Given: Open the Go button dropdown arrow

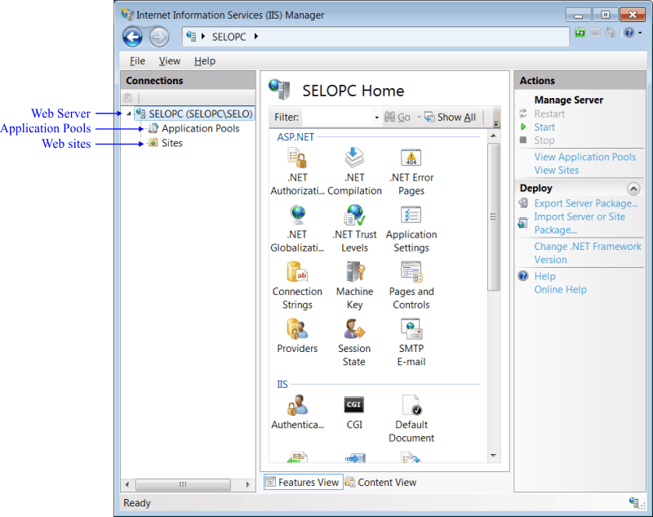Looking at the screenshot, I should click(419, 118).
